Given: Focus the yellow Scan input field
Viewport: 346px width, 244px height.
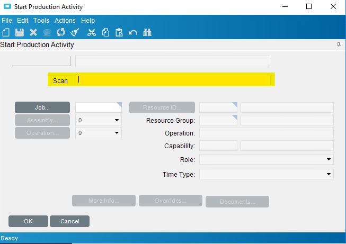Looking at the screenshot, I should (173, 79).
